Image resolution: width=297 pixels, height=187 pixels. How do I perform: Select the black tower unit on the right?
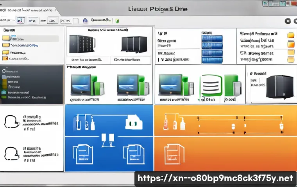pos(277,86)
